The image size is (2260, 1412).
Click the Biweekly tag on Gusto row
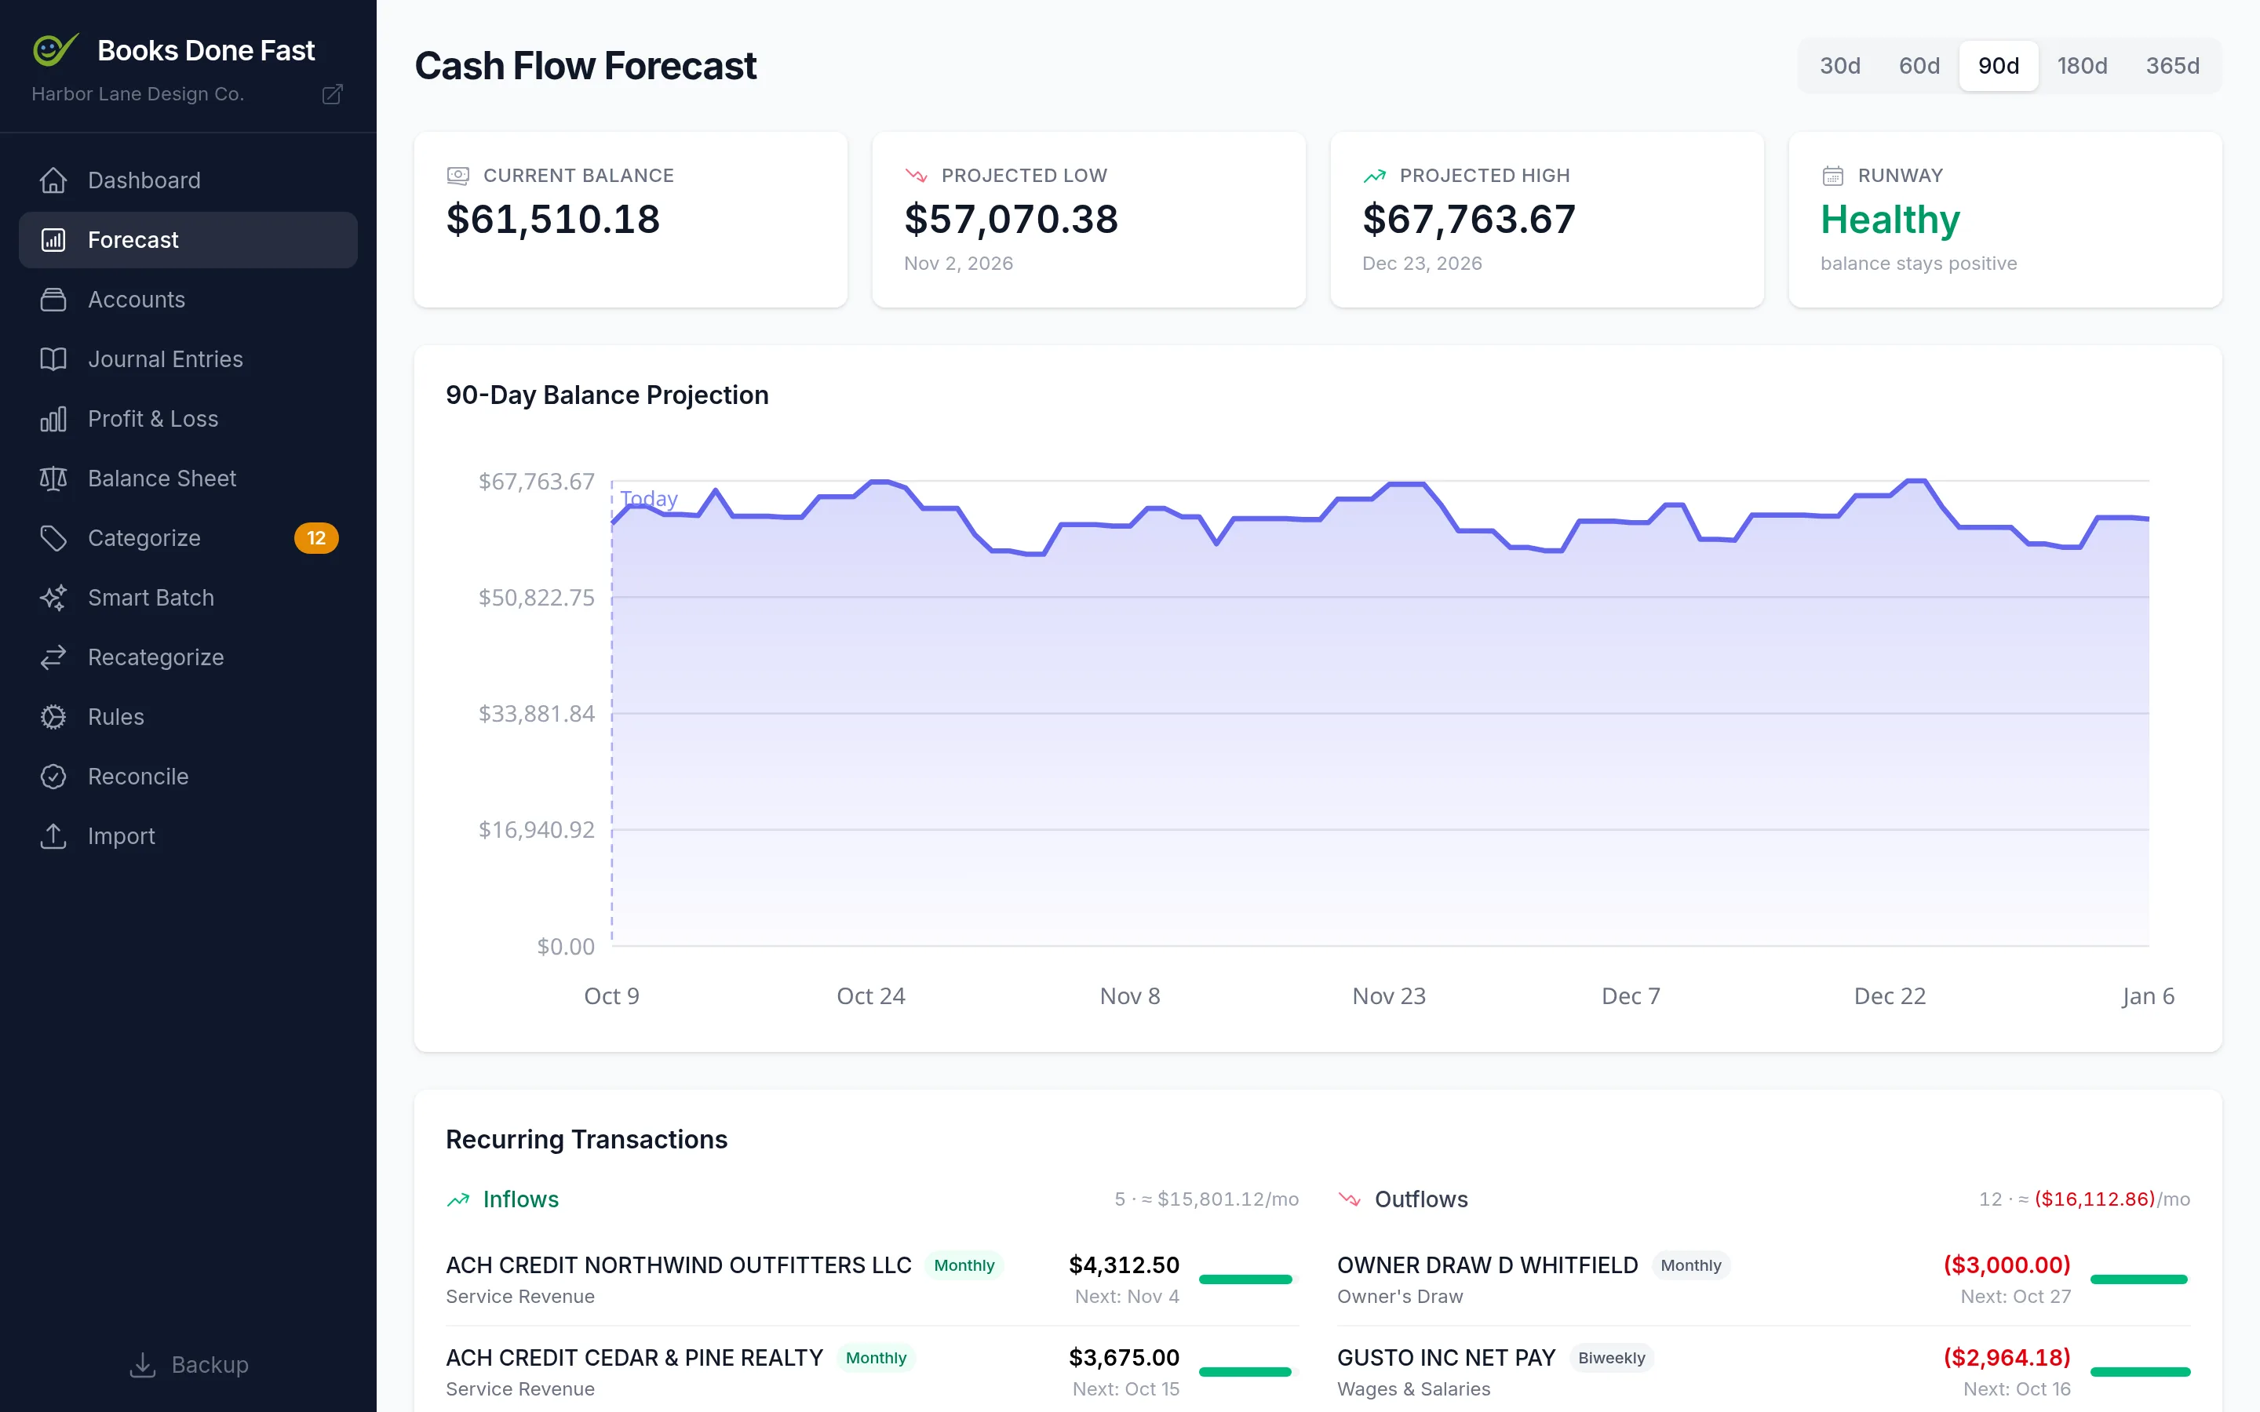1611,1358
